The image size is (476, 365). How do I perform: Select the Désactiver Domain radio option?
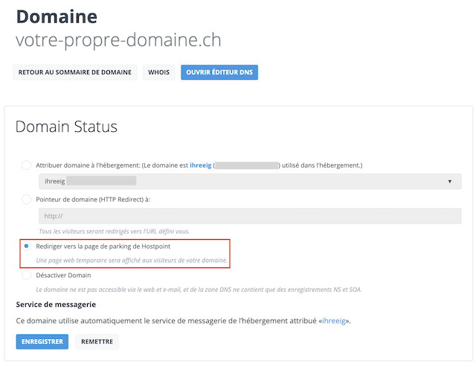[27, 275]
